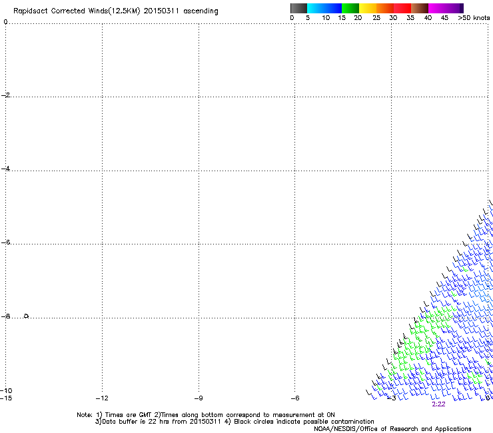493x433 pixels.
Task: Click the longitude '-12' axis label
Action: tap(102, 398)
